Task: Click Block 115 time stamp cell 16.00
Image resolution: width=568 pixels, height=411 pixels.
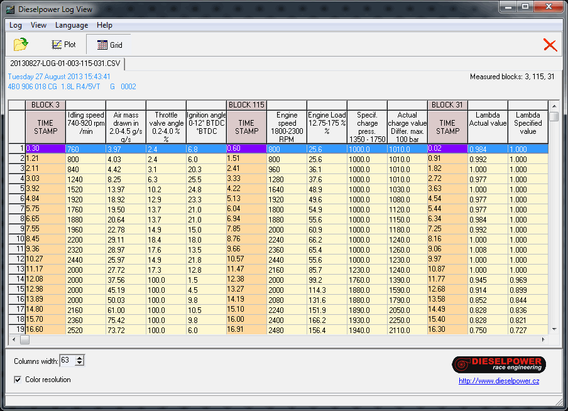Action: [247, 320]
